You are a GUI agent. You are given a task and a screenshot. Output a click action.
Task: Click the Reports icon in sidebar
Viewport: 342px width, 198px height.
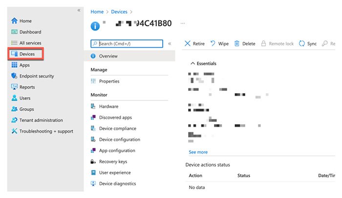[14, 87]
